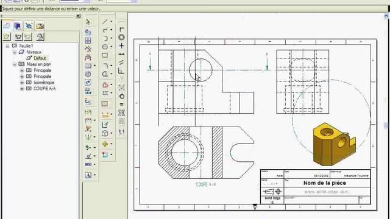The height and width of the screenshot is (219, 390).
Task: Click the red house-shaped icon
Action: pyautogui.click(x=105, y=85)
